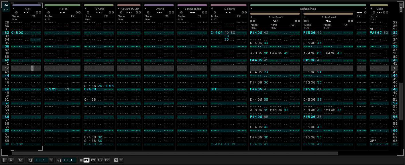Add a note column to Lead track

pyautogui.click(x=374, y=13)
